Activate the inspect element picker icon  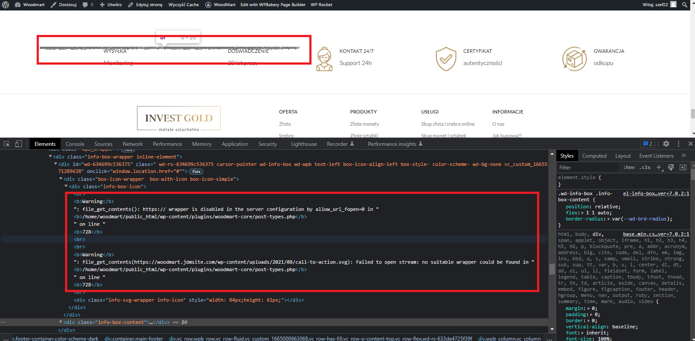[x=7, y=144]
